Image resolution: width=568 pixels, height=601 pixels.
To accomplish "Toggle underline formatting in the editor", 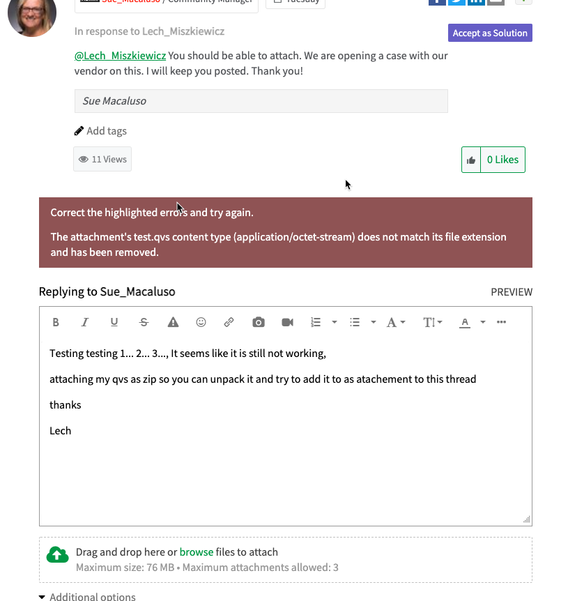I will (x=114, y=322).
